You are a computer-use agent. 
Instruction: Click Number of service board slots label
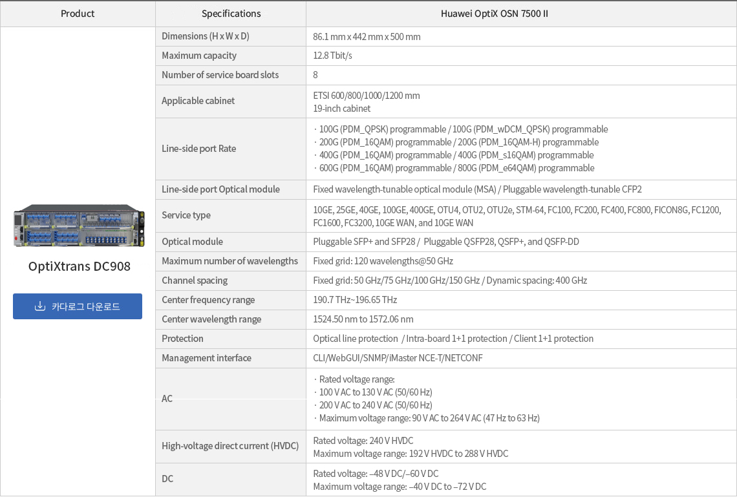tap(220, 75)
